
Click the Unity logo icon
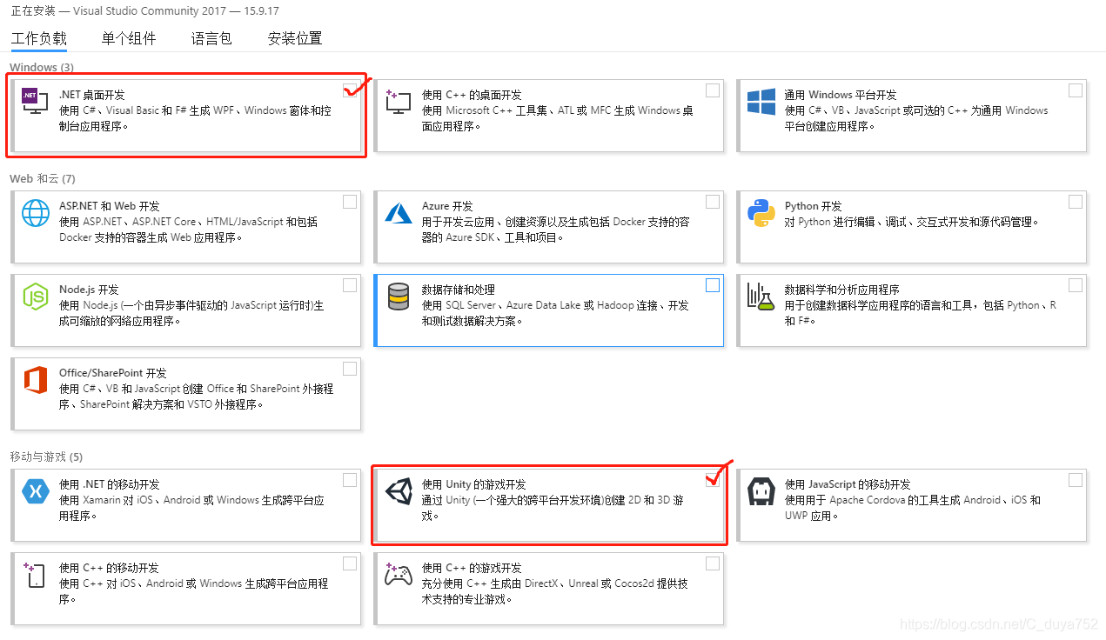click(399, 491)
